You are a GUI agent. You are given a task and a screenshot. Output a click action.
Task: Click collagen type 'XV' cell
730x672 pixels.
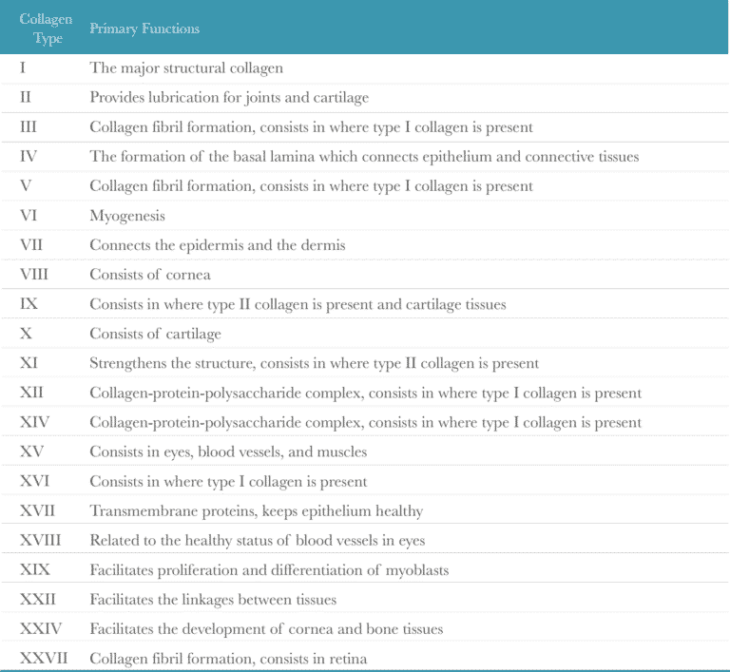coord(31,451)
